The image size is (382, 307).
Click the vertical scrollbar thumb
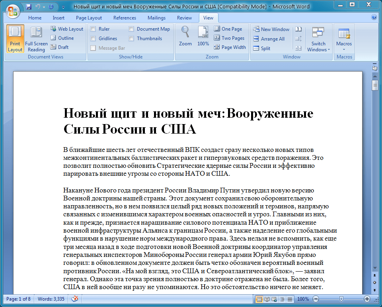375,85
